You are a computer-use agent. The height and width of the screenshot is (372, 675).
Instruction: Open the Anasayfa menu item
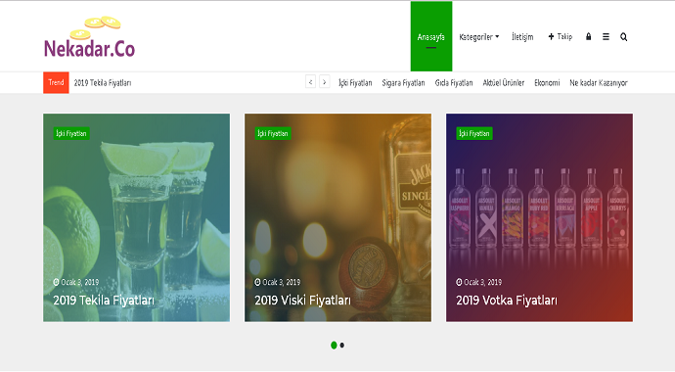pyautogui.click(x=430, y=36)
